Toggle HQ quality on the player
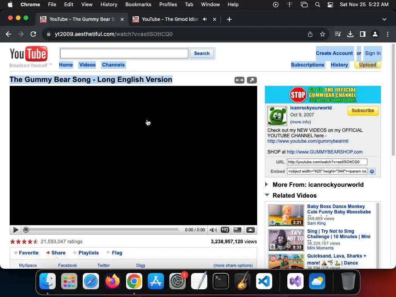Image resolution: width=396 pixels, height=297 pixels. [x=225, y=230]
